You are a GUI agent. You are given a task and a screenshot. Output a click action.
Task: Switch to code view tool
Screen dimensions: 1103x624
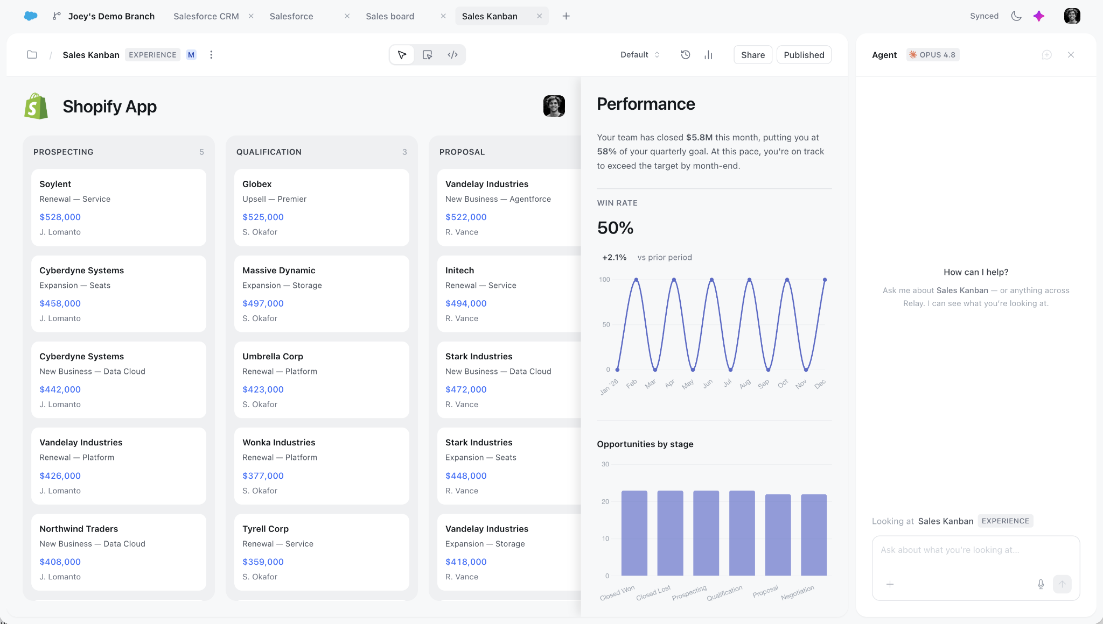tap(453, 55)
